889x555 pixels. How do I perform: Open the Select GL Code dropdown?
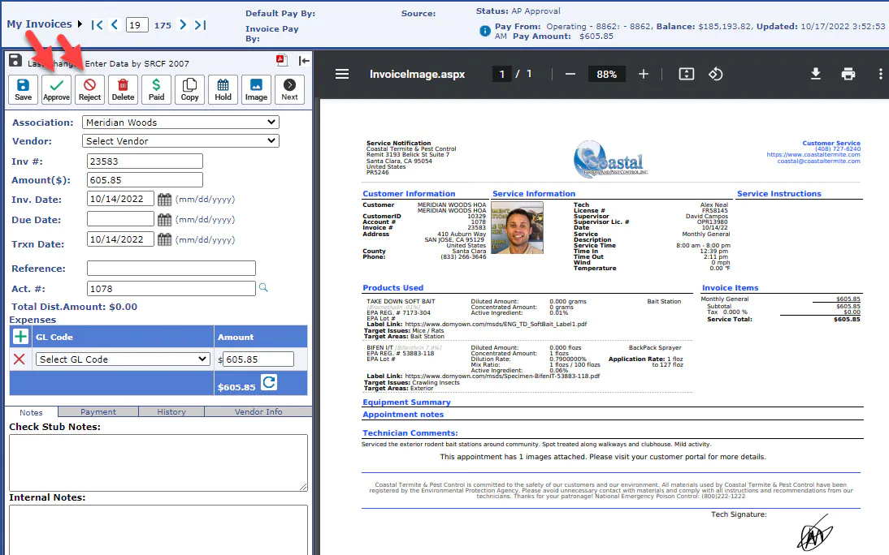(123, 359)
